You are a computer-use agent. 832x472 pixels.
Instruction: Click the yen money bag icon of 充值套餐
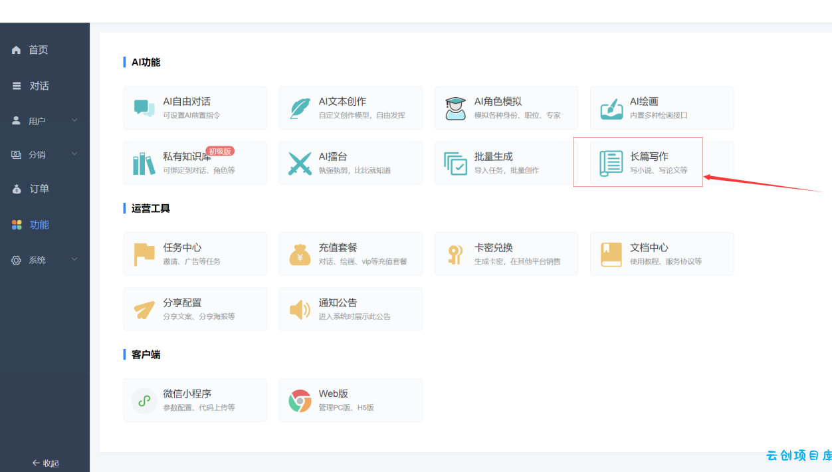(x=300, y=254)
